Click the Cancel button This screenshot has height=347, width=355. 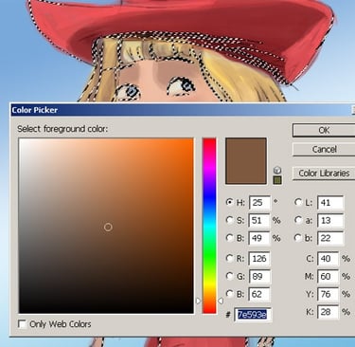(324, 149)
